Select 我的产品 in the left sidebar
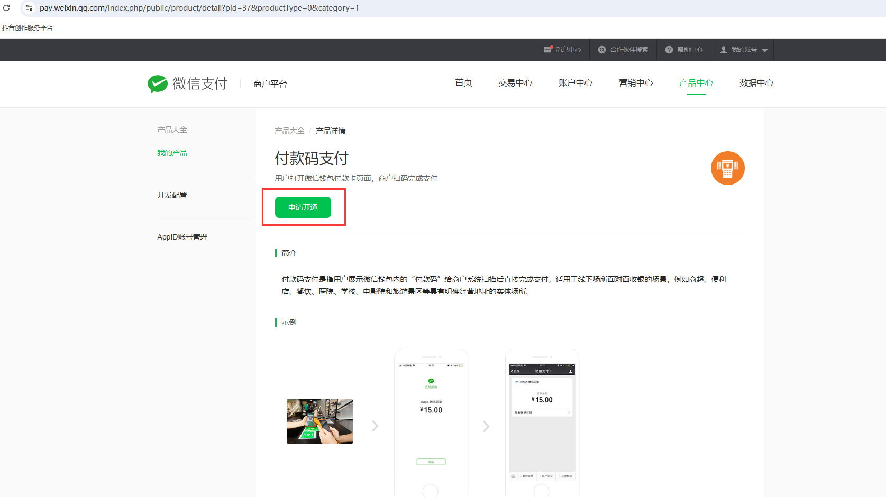 172,153
